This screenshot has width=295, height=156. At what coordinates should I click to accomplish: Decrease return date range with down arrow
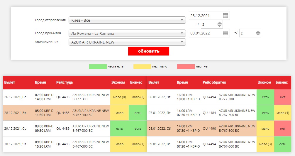(258, 35)
